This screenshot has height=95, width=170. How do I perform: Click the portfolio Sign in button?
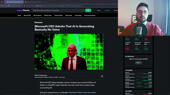point(138,63)
